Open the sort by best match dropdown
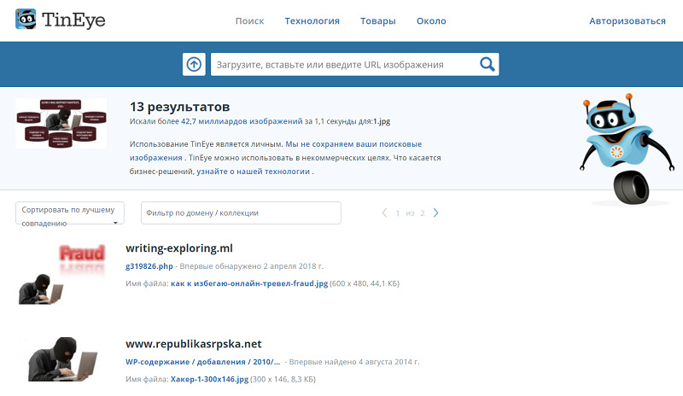Screen dimensions: 683x396 click(70, 213)
